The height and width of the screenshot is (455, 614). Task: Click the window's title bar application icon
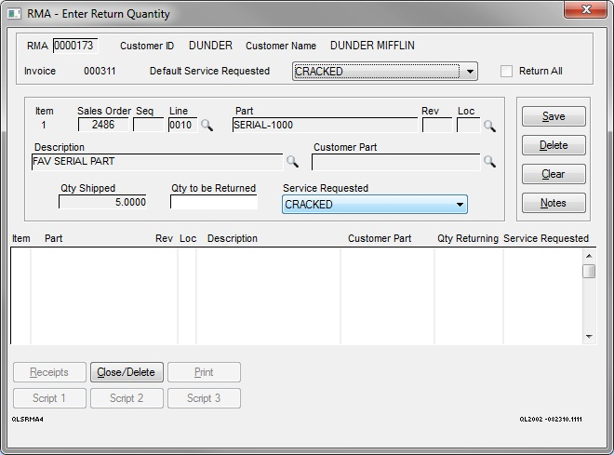pos(14,14)
